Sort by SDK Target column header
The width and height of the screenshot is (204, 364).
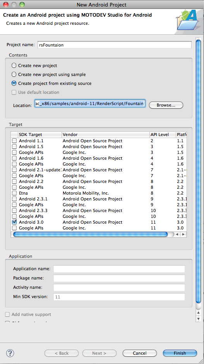[40, 135]
